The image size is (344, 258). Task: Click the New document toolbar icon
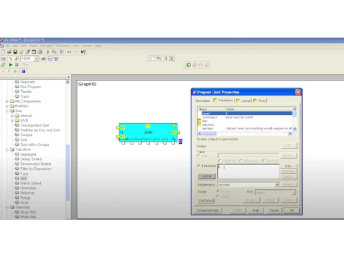(3, 52)
